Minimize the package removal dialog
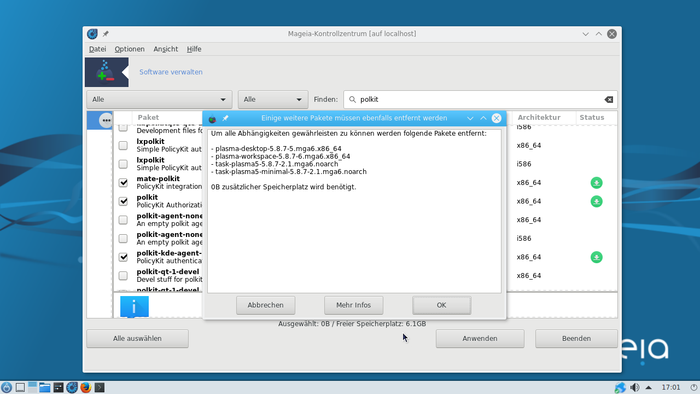This screenshot has width=700, height=394. click(x=470, y=118)
